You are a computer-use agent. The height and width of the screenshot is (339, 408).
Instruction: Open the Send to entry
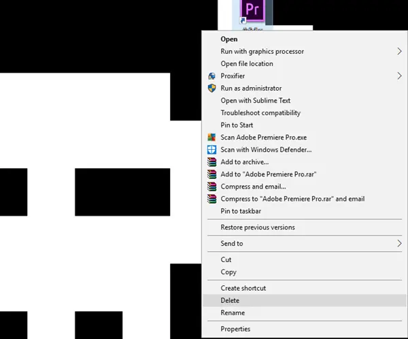(304, 244)
